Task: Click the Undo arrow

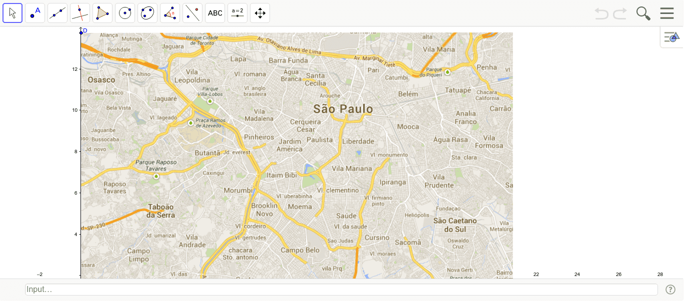Action: click(x=601, y=13)
